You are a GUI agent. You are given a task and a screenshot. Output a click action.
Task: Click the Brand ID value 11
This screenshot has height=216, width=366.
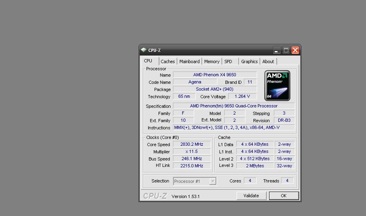pos(250,82)
